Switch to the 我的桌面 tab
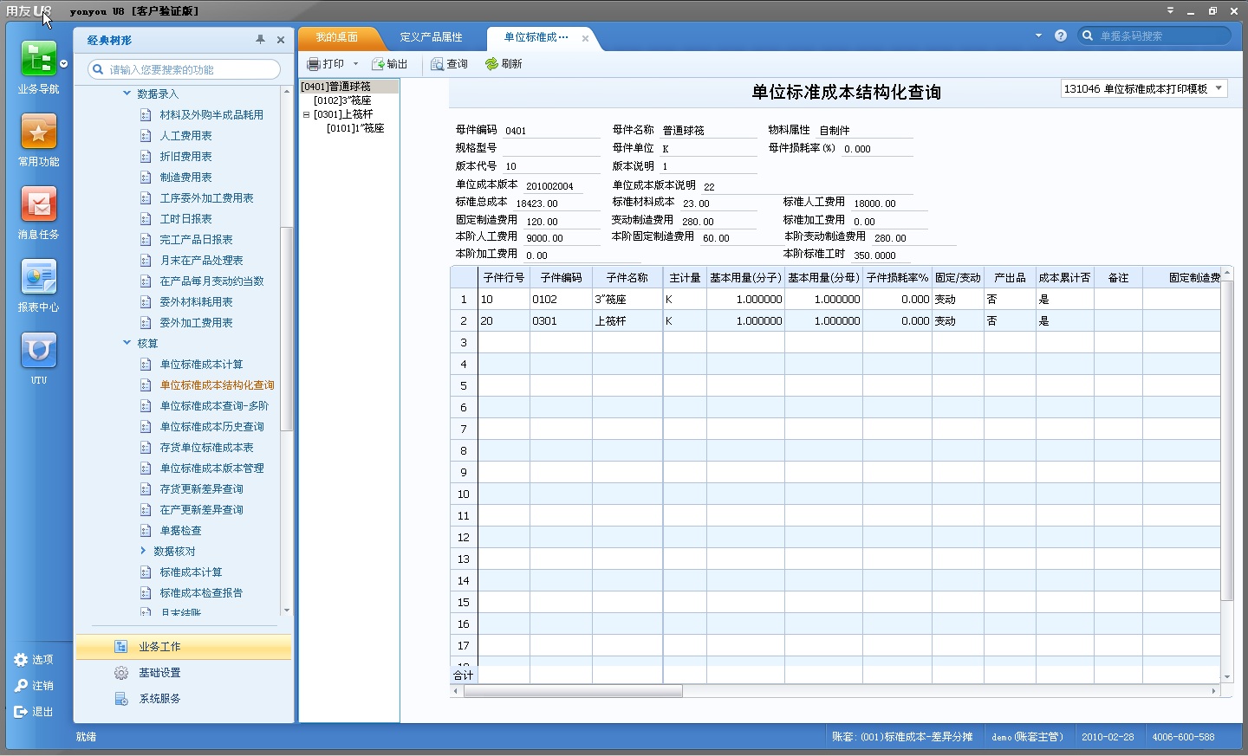Screen dimensions: 1248x756 (x=337, y=37)
